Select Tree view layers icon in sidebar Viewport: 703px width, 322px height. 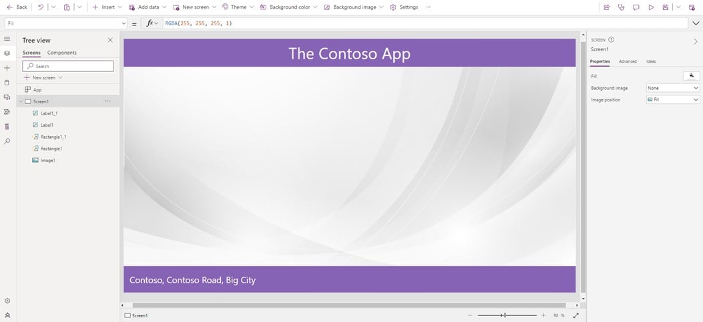pos(7,53)
